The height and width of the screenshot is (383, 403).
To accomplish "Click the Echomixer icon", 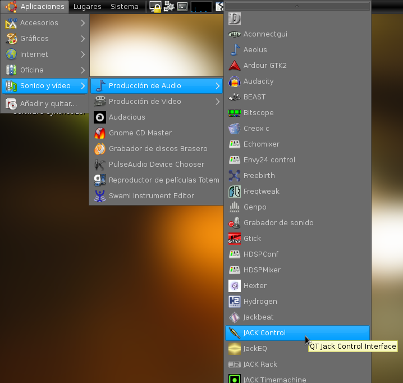I will pyautogui.click(x=235, y=144).
